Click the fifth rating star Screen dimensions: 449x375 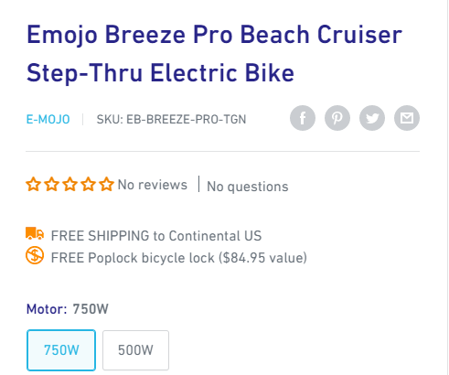coord(107,184)
